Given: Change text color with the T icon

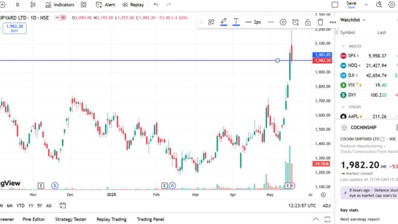Looking at the screenshot, I should [236, 22].
